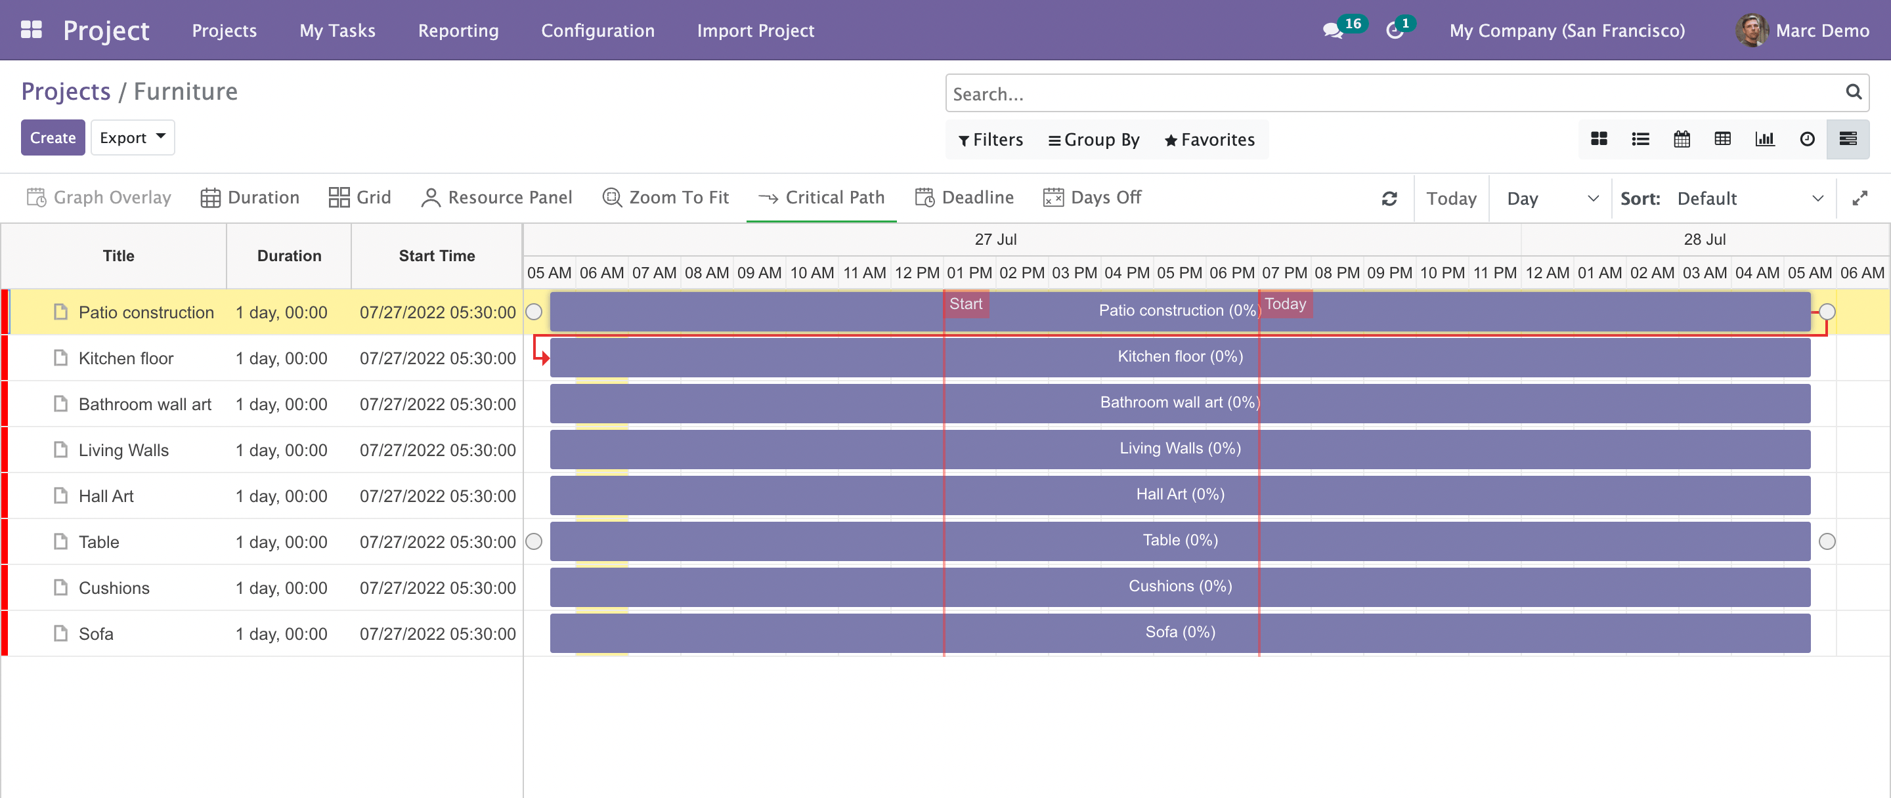Viewport: 1891px width, 798px height.
Task: Open the Reporting menu
Action: pos(458,31)
